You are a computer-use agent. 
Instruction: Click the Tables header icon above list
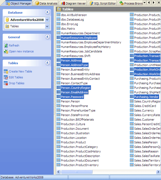click(59, 9)
